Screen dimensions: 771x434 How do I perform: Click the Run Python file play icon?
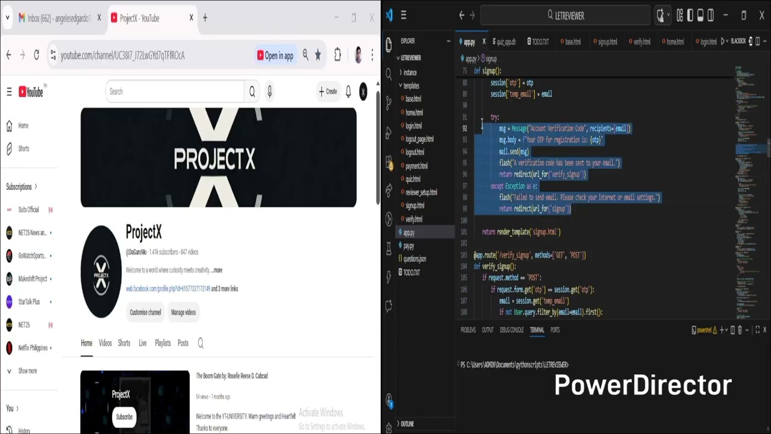pyautogui.click(x=723, y=41)
